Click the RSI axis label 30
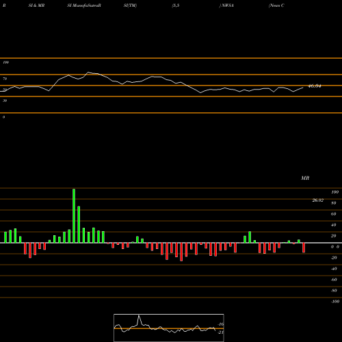 (5, 101)
